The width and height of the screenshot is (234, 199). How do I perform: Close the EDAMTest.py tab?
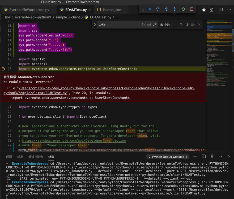click(90, 10)
